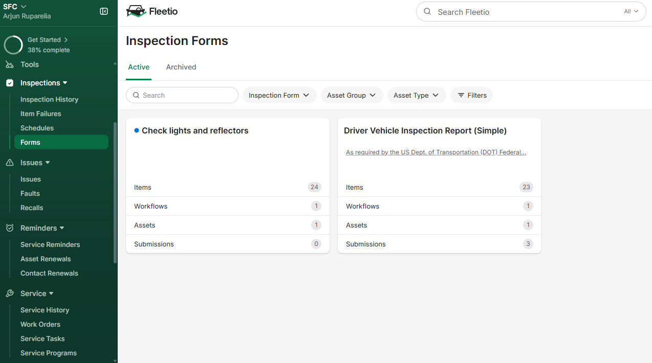Click the Get Started progress circle
The width and height of the screenshot is (652, 363).
13,45
